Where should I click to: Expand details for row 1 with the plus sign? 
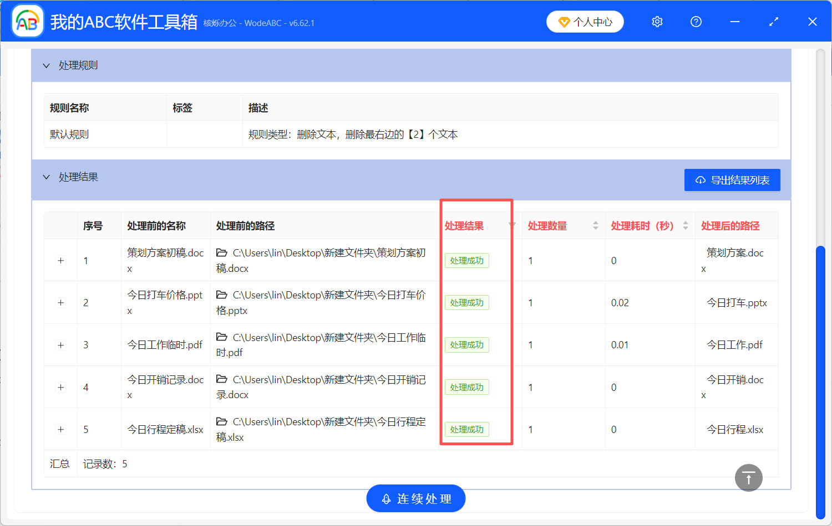tap(60, 260)
